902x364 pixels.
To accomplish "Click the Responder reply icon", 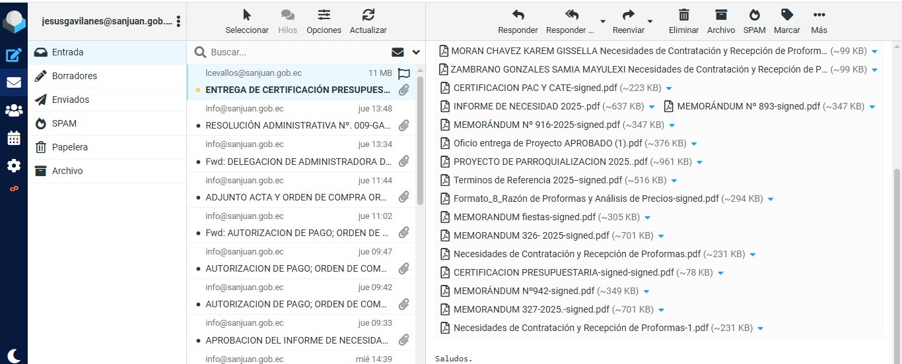I will tap(518, 15).
